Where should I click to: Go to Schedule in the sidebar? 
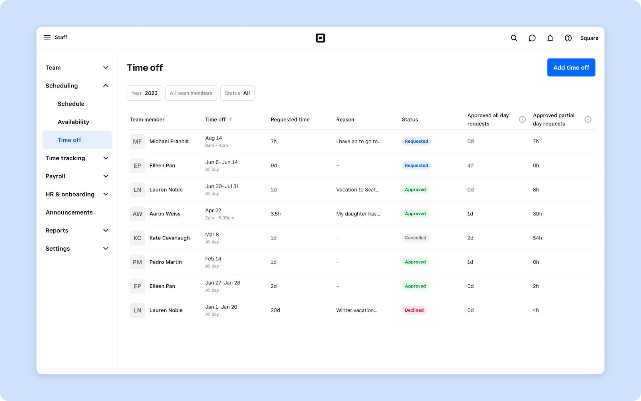tap(71, 103)
